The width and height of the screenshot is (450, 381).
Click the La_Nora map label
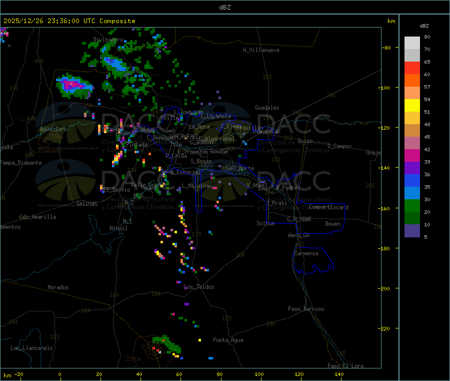pyautogui.click(x=199, y=127)
